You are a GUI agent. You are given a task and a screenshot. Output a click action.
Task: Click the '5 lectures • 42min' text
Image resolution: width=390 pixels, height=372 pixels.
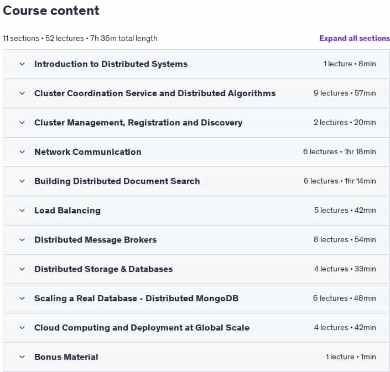(x=345, y=210)
